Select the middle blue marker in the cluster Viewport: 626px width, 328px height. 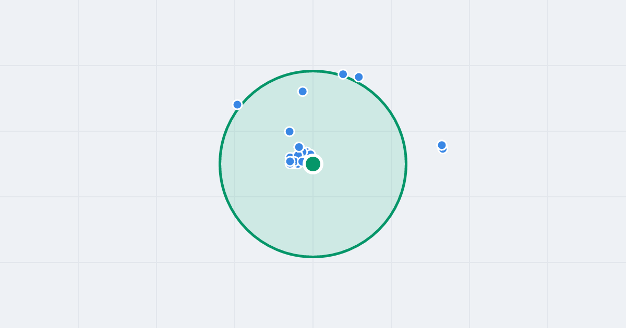click(298, 154)
